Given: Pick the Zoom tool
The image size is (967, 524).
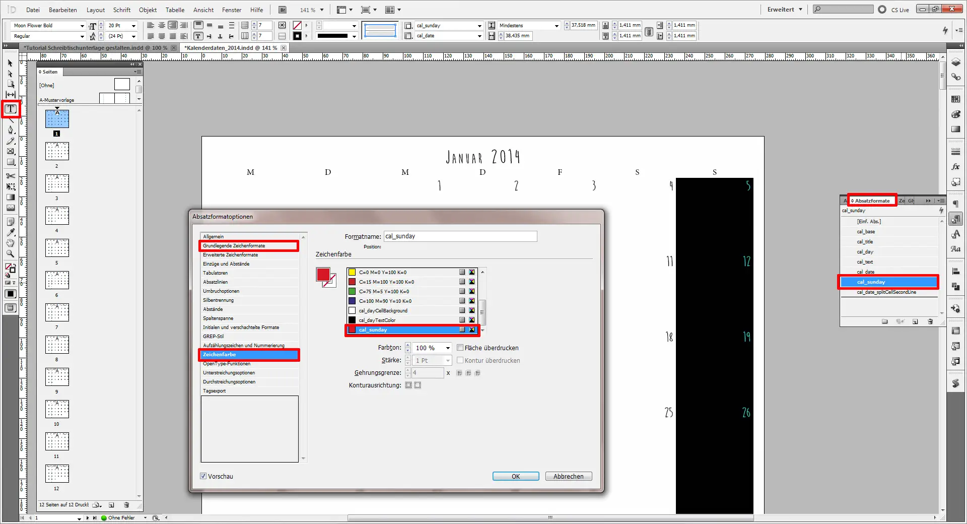Looking at the screenshot, I should pyautogui.click(x=10, y=254).
